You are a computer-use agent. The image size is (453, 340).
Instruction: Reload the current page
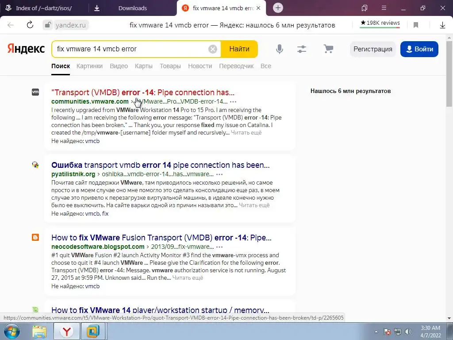[30, 25]
